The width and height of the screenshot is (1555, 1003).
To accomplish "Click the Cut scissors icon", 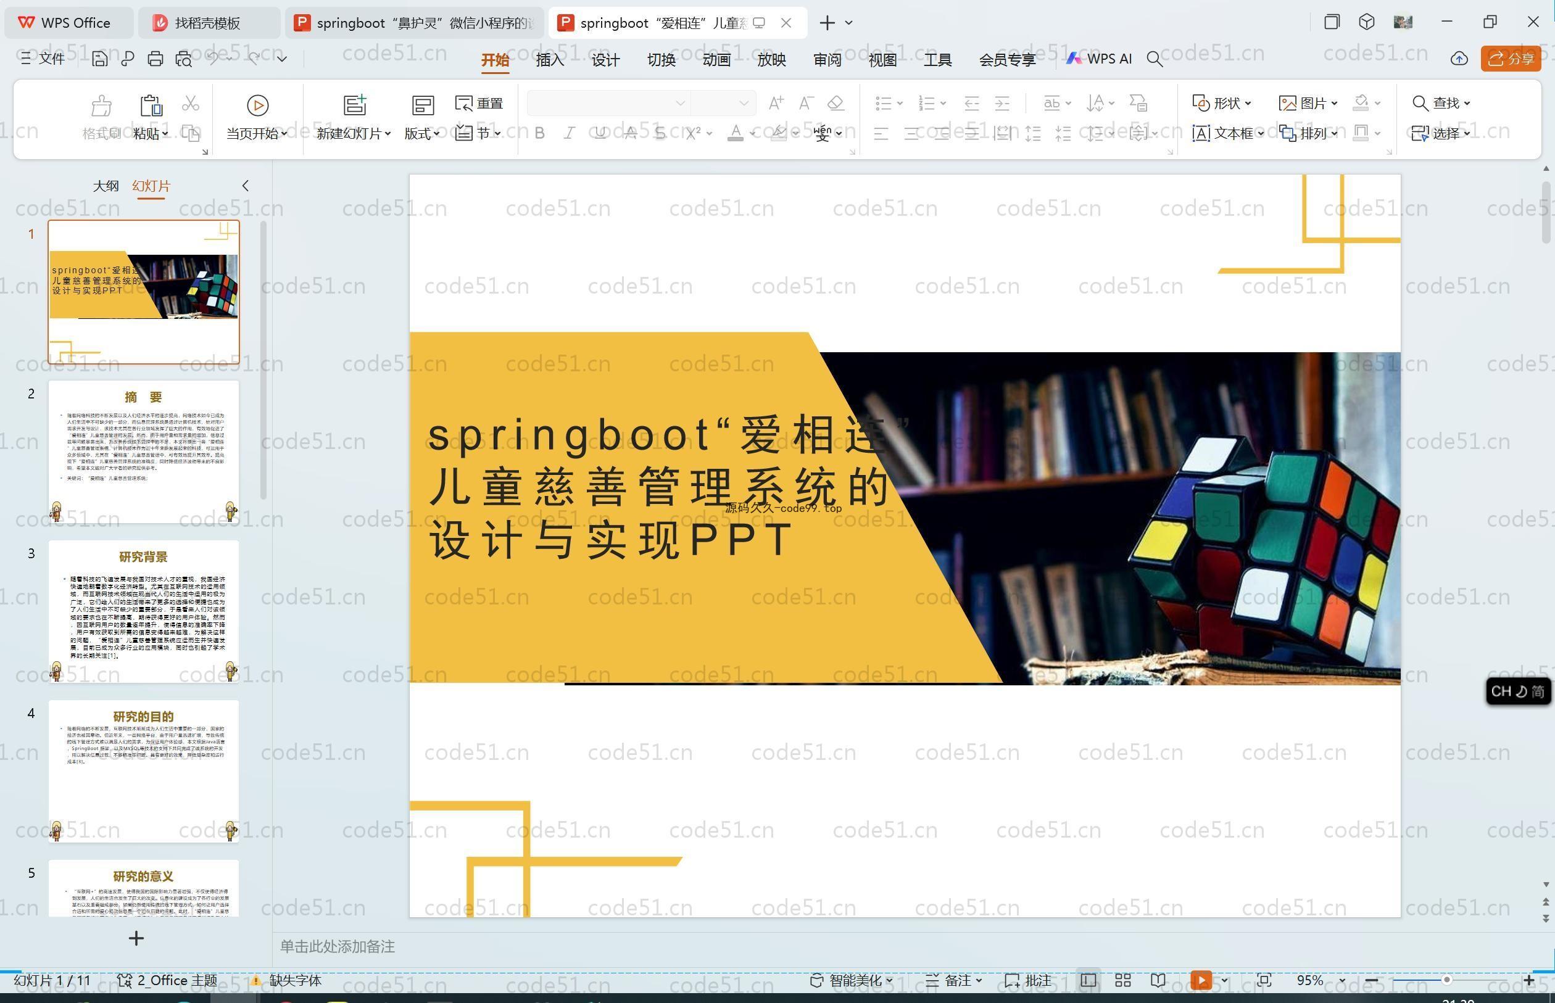I will pyautogui.click(x=190, y=103).
